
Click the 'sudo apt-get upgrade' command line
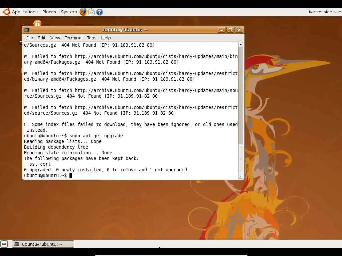coord(73,136)
